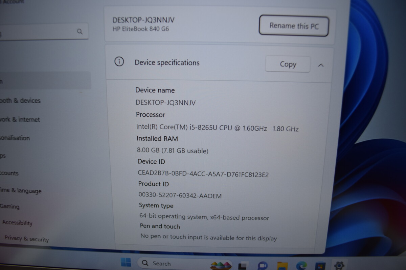
Task: Open Bluetooth & devices settings
Action: tap(20, 101)
